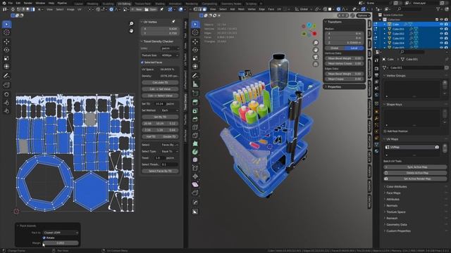
Task: Open the Mesh menu in 3D viewport
Action: point(241,9)
